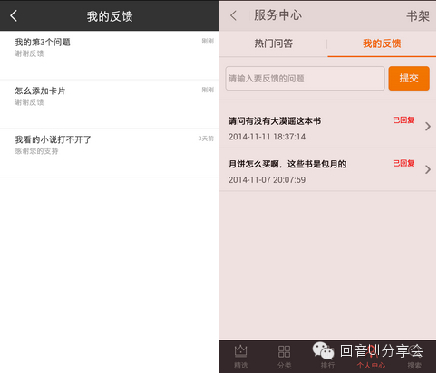
Task: Submit feedback with 提交 button
Action: (x=409, y=79)
